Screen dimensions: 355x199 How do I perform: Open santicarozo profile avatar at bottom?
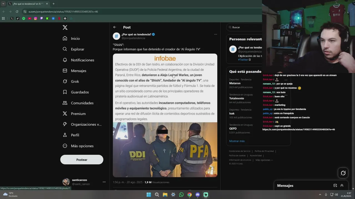click(x=66, y=182)
